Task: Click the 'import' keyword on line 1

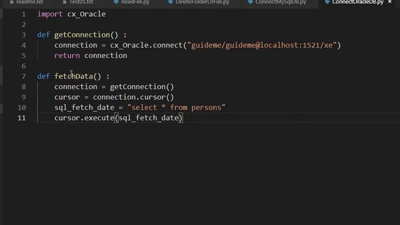Action: (x=50, y=14)
